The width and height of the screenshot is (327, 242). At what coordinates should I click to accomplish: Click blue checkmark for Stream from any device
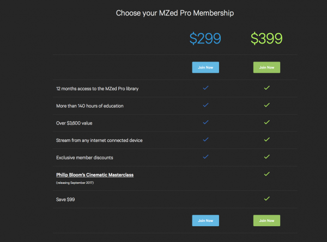click(205, 140)
